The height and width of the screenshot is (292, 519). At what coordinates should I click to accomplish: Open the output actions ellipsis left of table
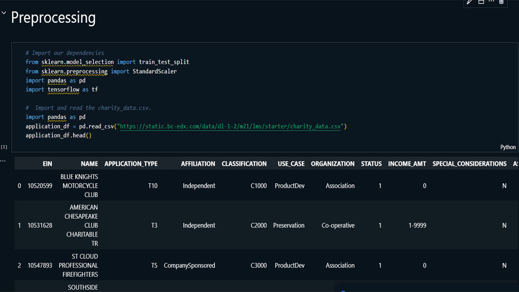point(3,161)
